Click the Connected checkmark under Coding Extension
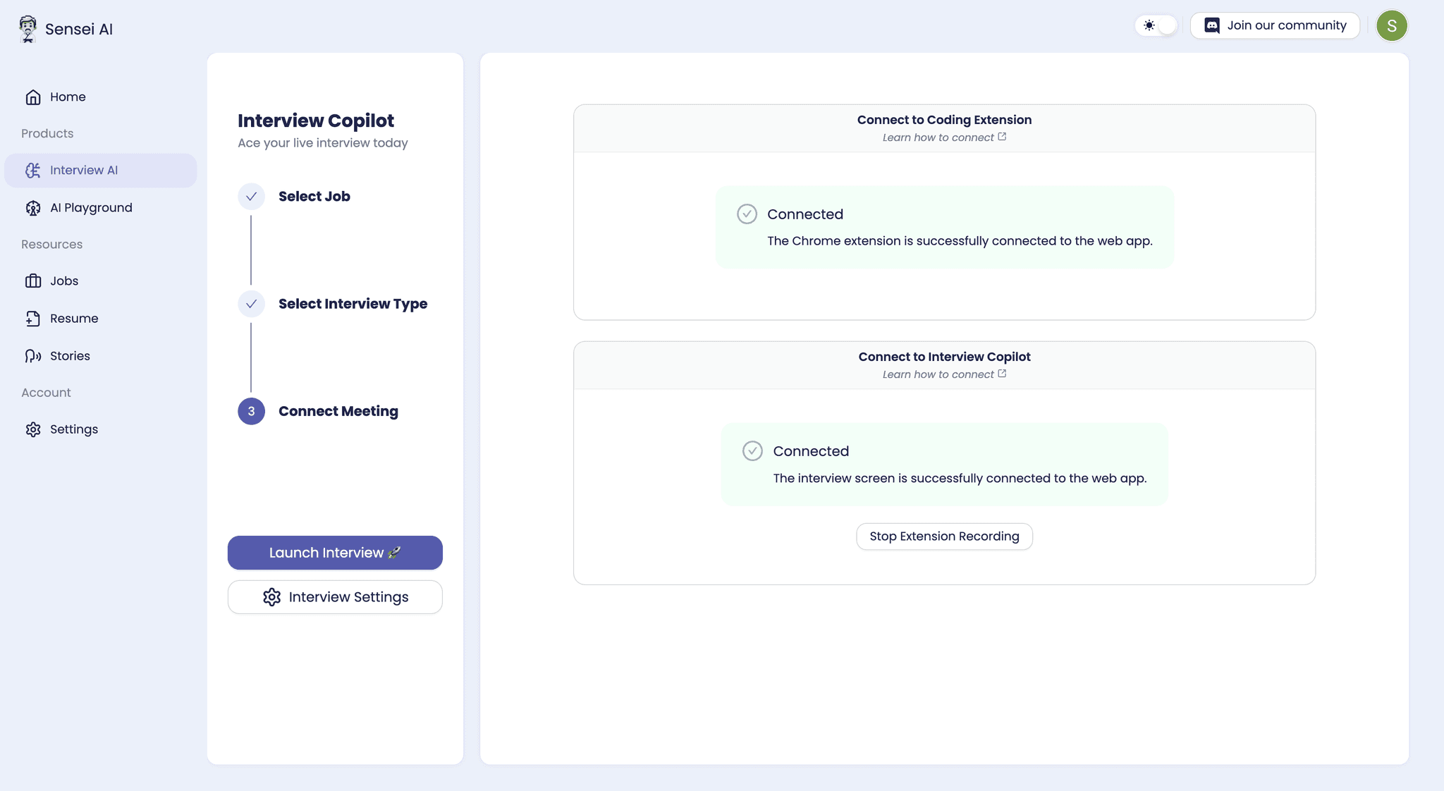Screen dimensions: 1444x791 pos(747,213)
